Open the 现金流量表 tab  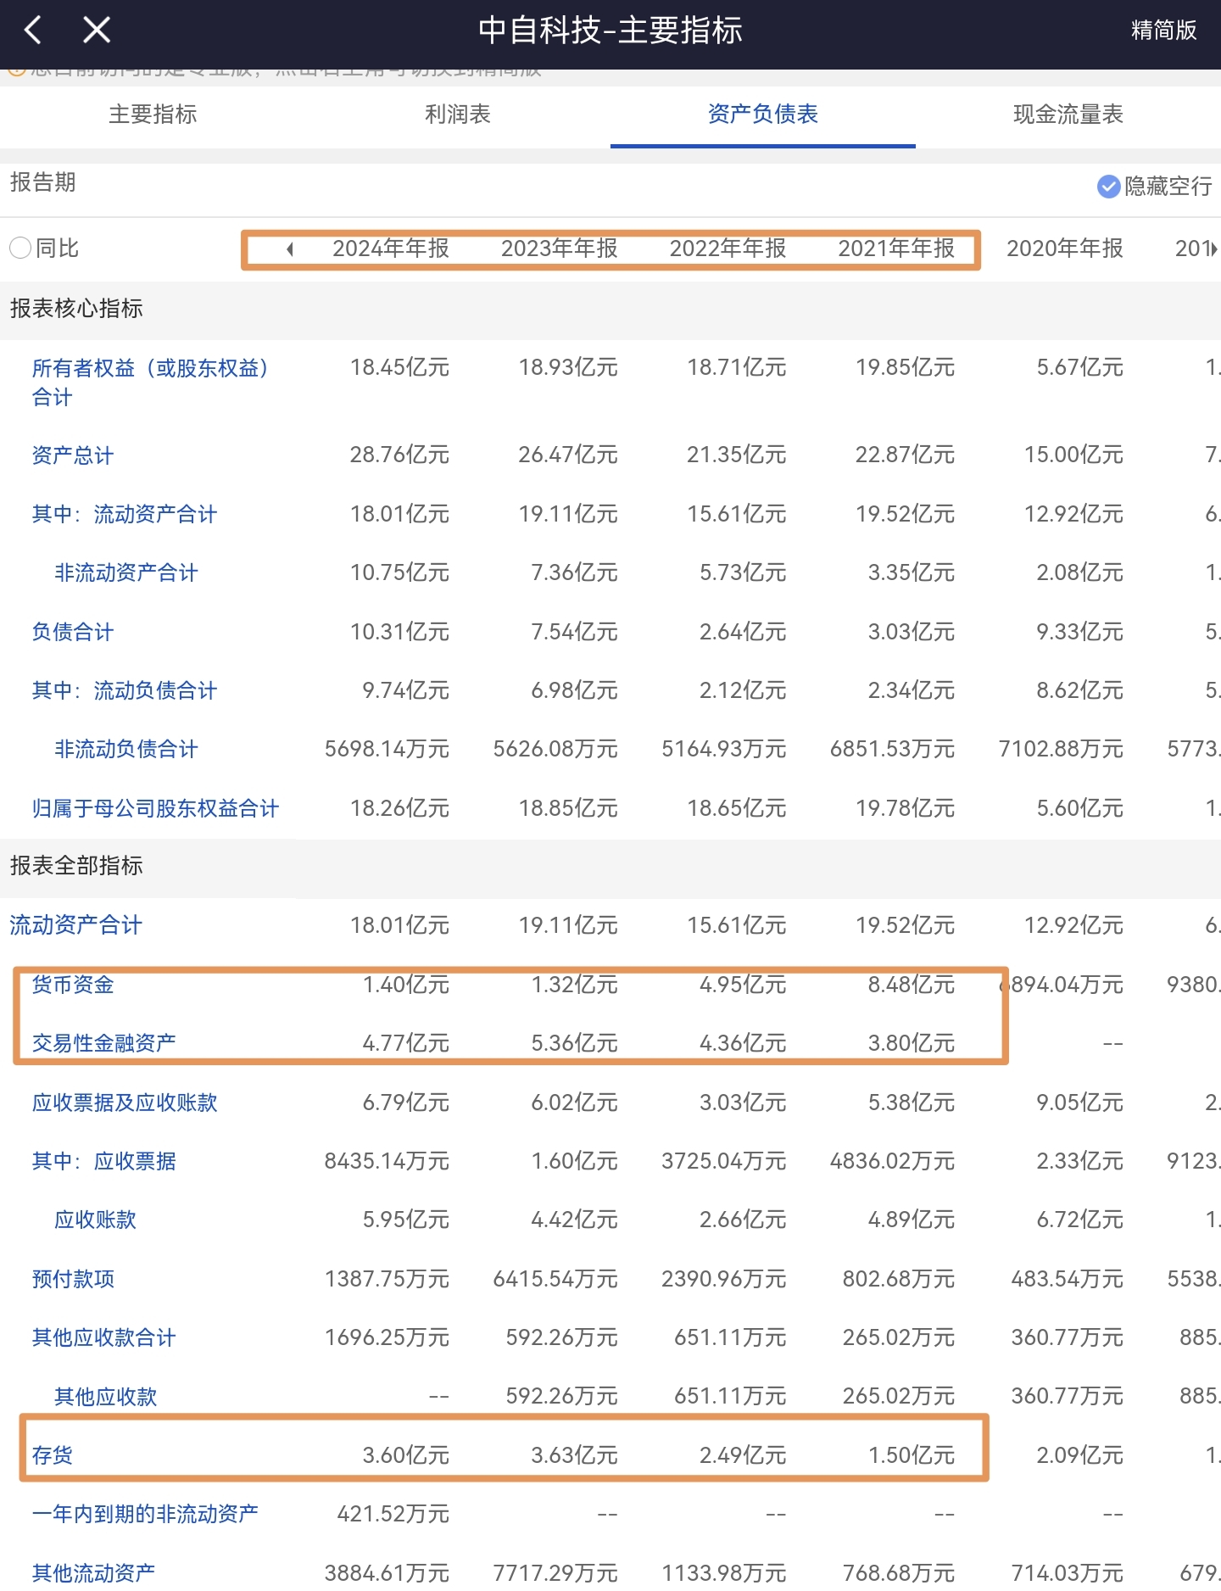[x=1068, y=114]
